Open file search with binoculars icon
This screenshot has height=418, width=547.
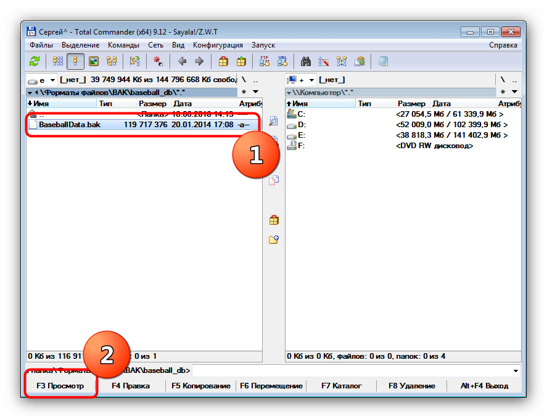[305, 61]
